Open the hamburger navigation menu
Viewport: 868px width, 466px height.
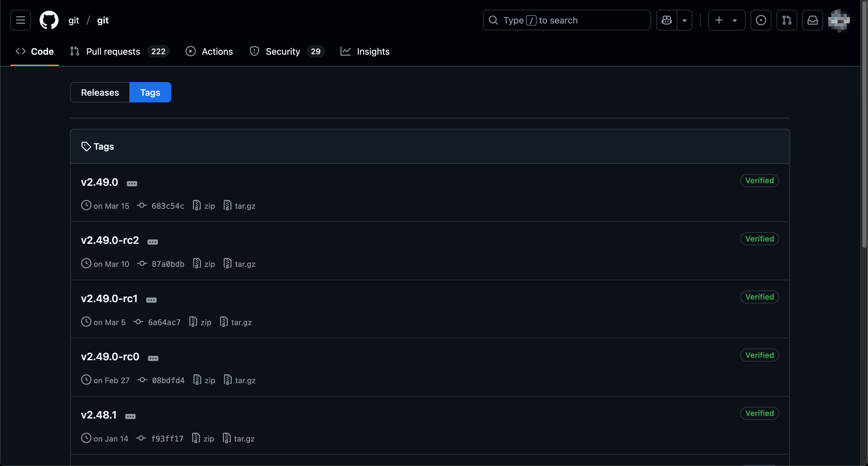tap(21, 20)
